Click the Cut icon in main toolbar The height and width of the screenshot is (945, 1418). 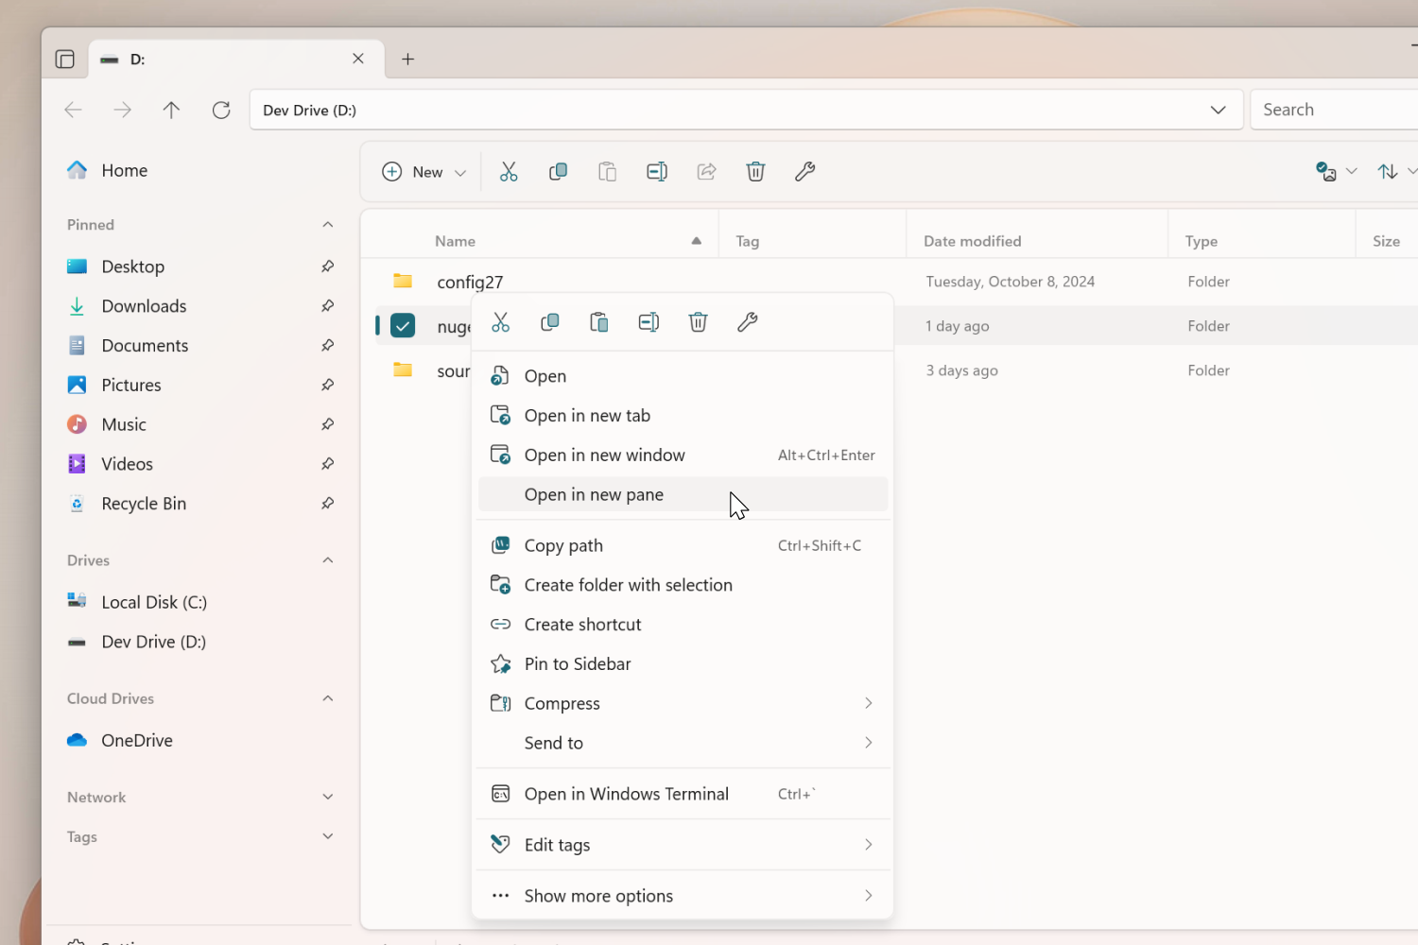[x=509, y=172]
